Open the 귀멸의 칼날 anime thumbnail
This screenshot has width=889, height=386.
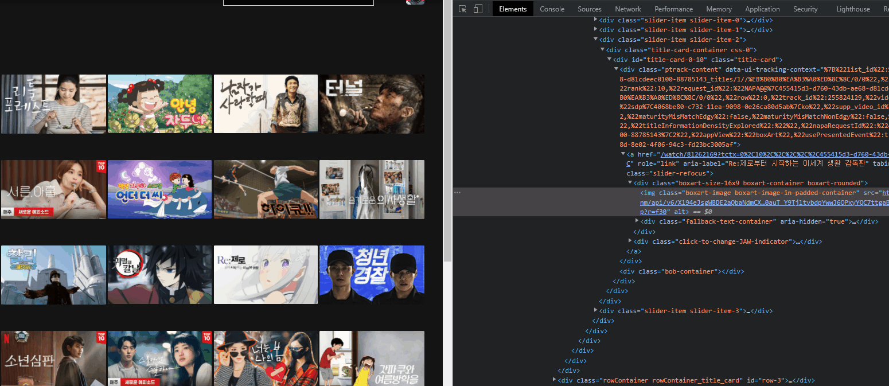(x=160, y=275)
